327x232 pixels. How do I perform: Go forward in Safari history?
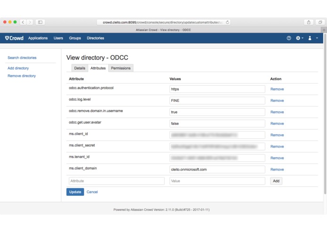(x=30, y=22)
